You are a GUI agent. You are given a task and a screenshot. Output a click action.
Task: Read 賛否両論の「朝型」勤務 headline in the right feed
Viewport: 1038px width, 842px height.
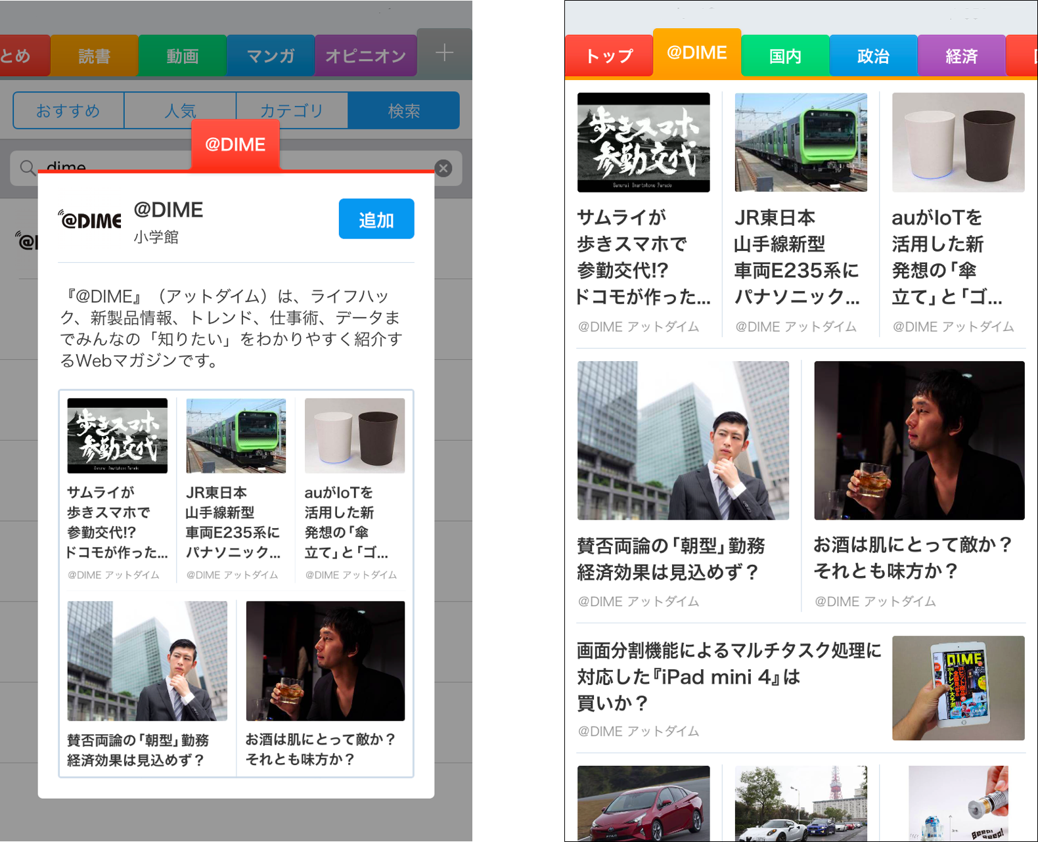(671, 559)
